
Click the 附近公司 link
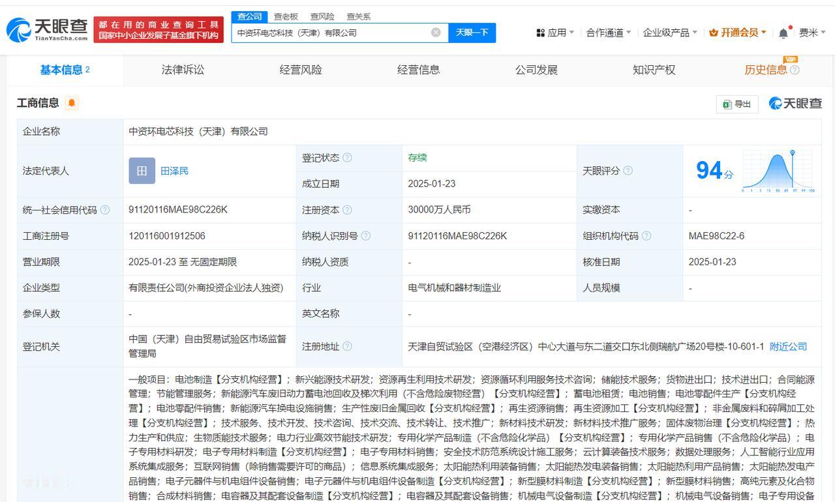pyautogui.click(x=788, y=347)
